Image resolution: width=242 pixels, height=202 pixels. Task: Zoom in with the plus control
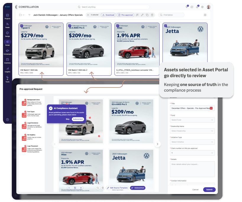click(x=81, y=188)
